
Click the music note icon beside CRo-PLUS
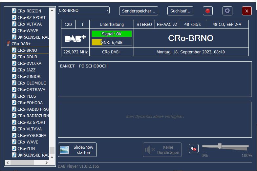(14, 96)
